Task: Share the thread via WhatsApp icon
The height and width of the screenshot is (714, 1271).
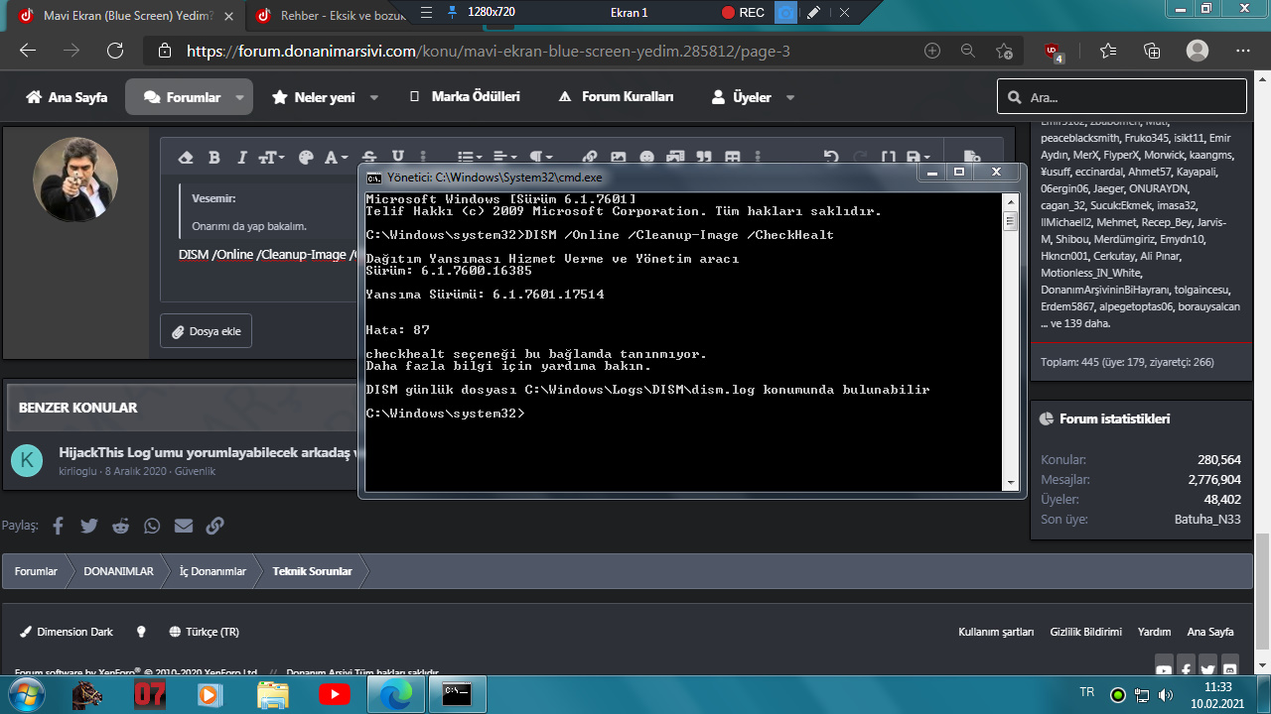Action: click(152, 526)
